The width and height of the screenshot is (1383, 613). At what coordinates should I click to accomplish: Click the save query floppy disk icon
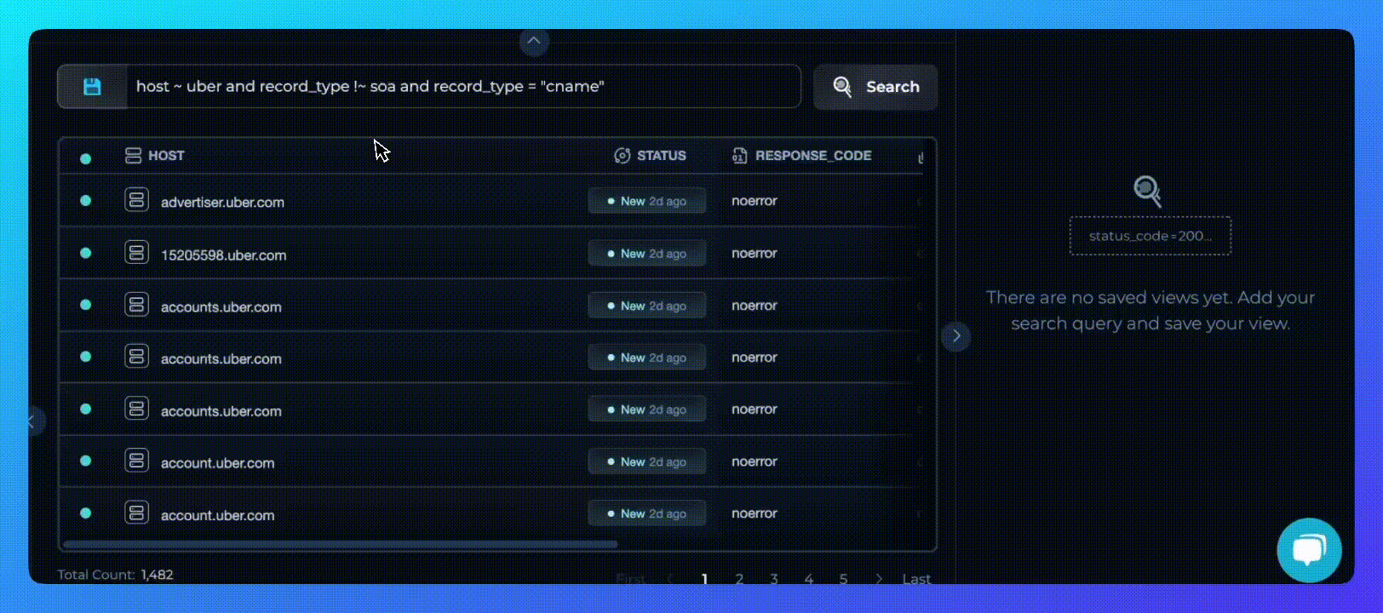click(x=92, y=87)
